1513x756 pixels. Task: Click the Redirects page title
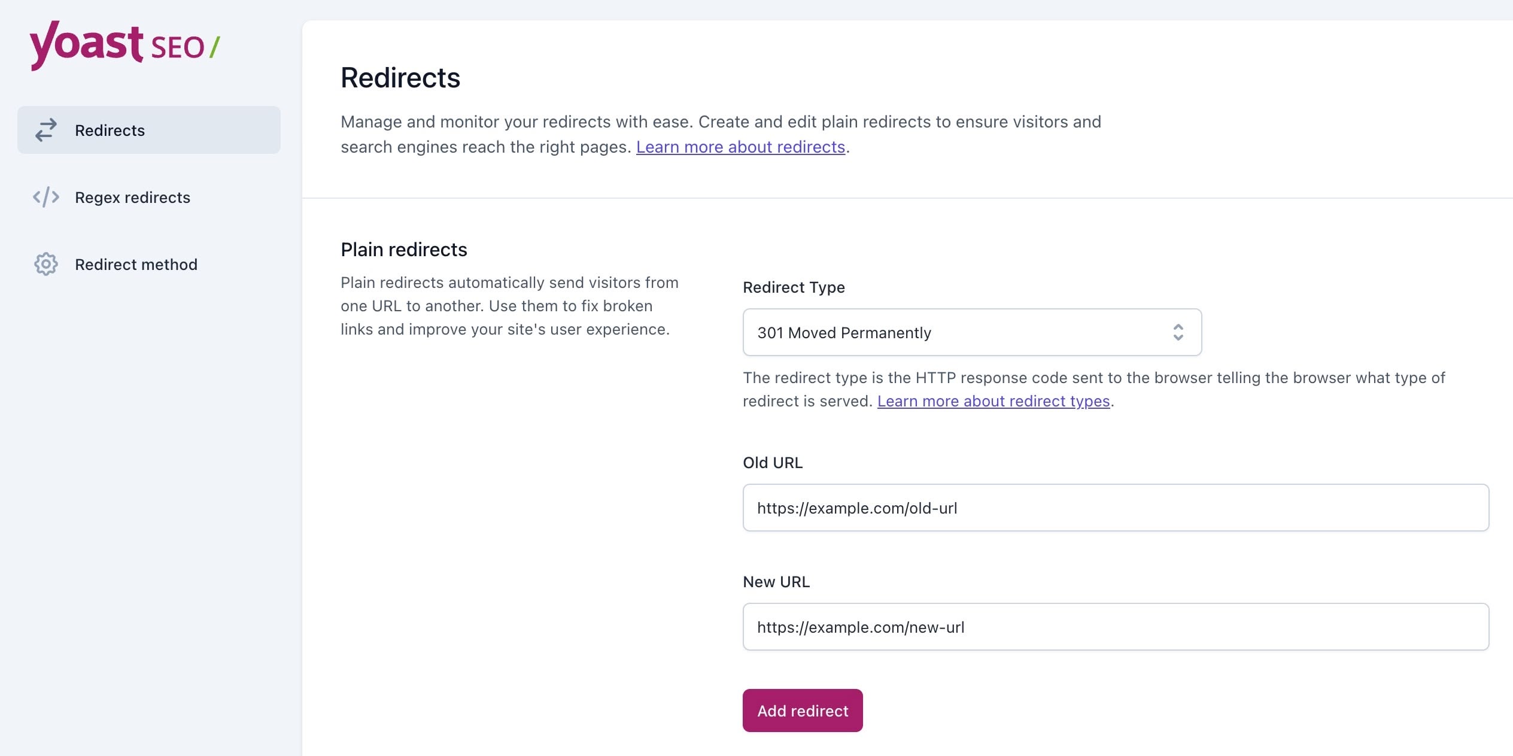400,77
